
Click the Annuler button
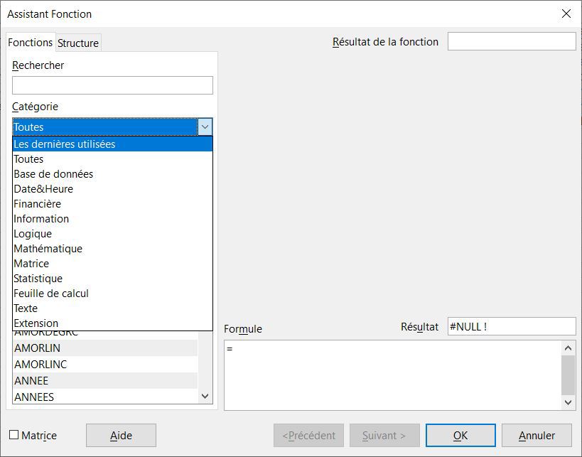537,435
